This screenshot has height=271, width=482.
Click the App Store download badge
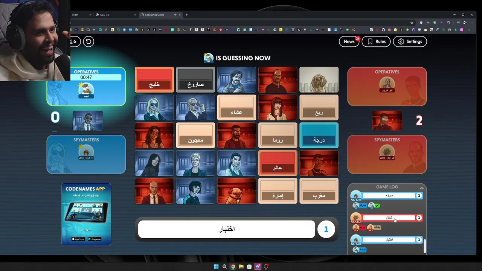(78, 239)
